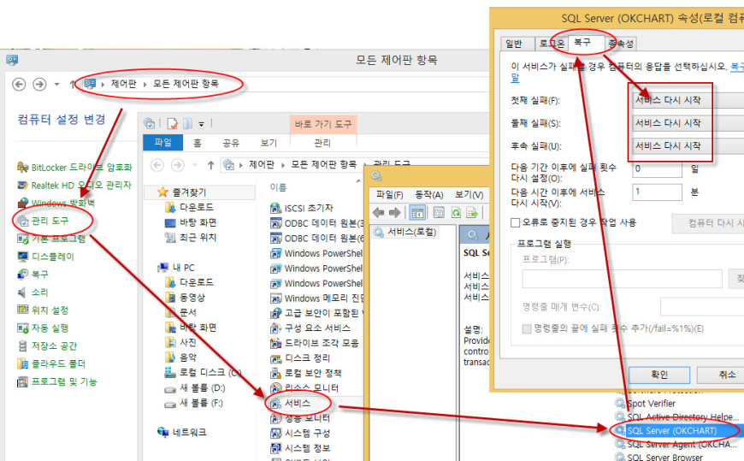744x461 pixels.
Task: Click the up arrow in Explorer window
Action: (x=210, y=165)
